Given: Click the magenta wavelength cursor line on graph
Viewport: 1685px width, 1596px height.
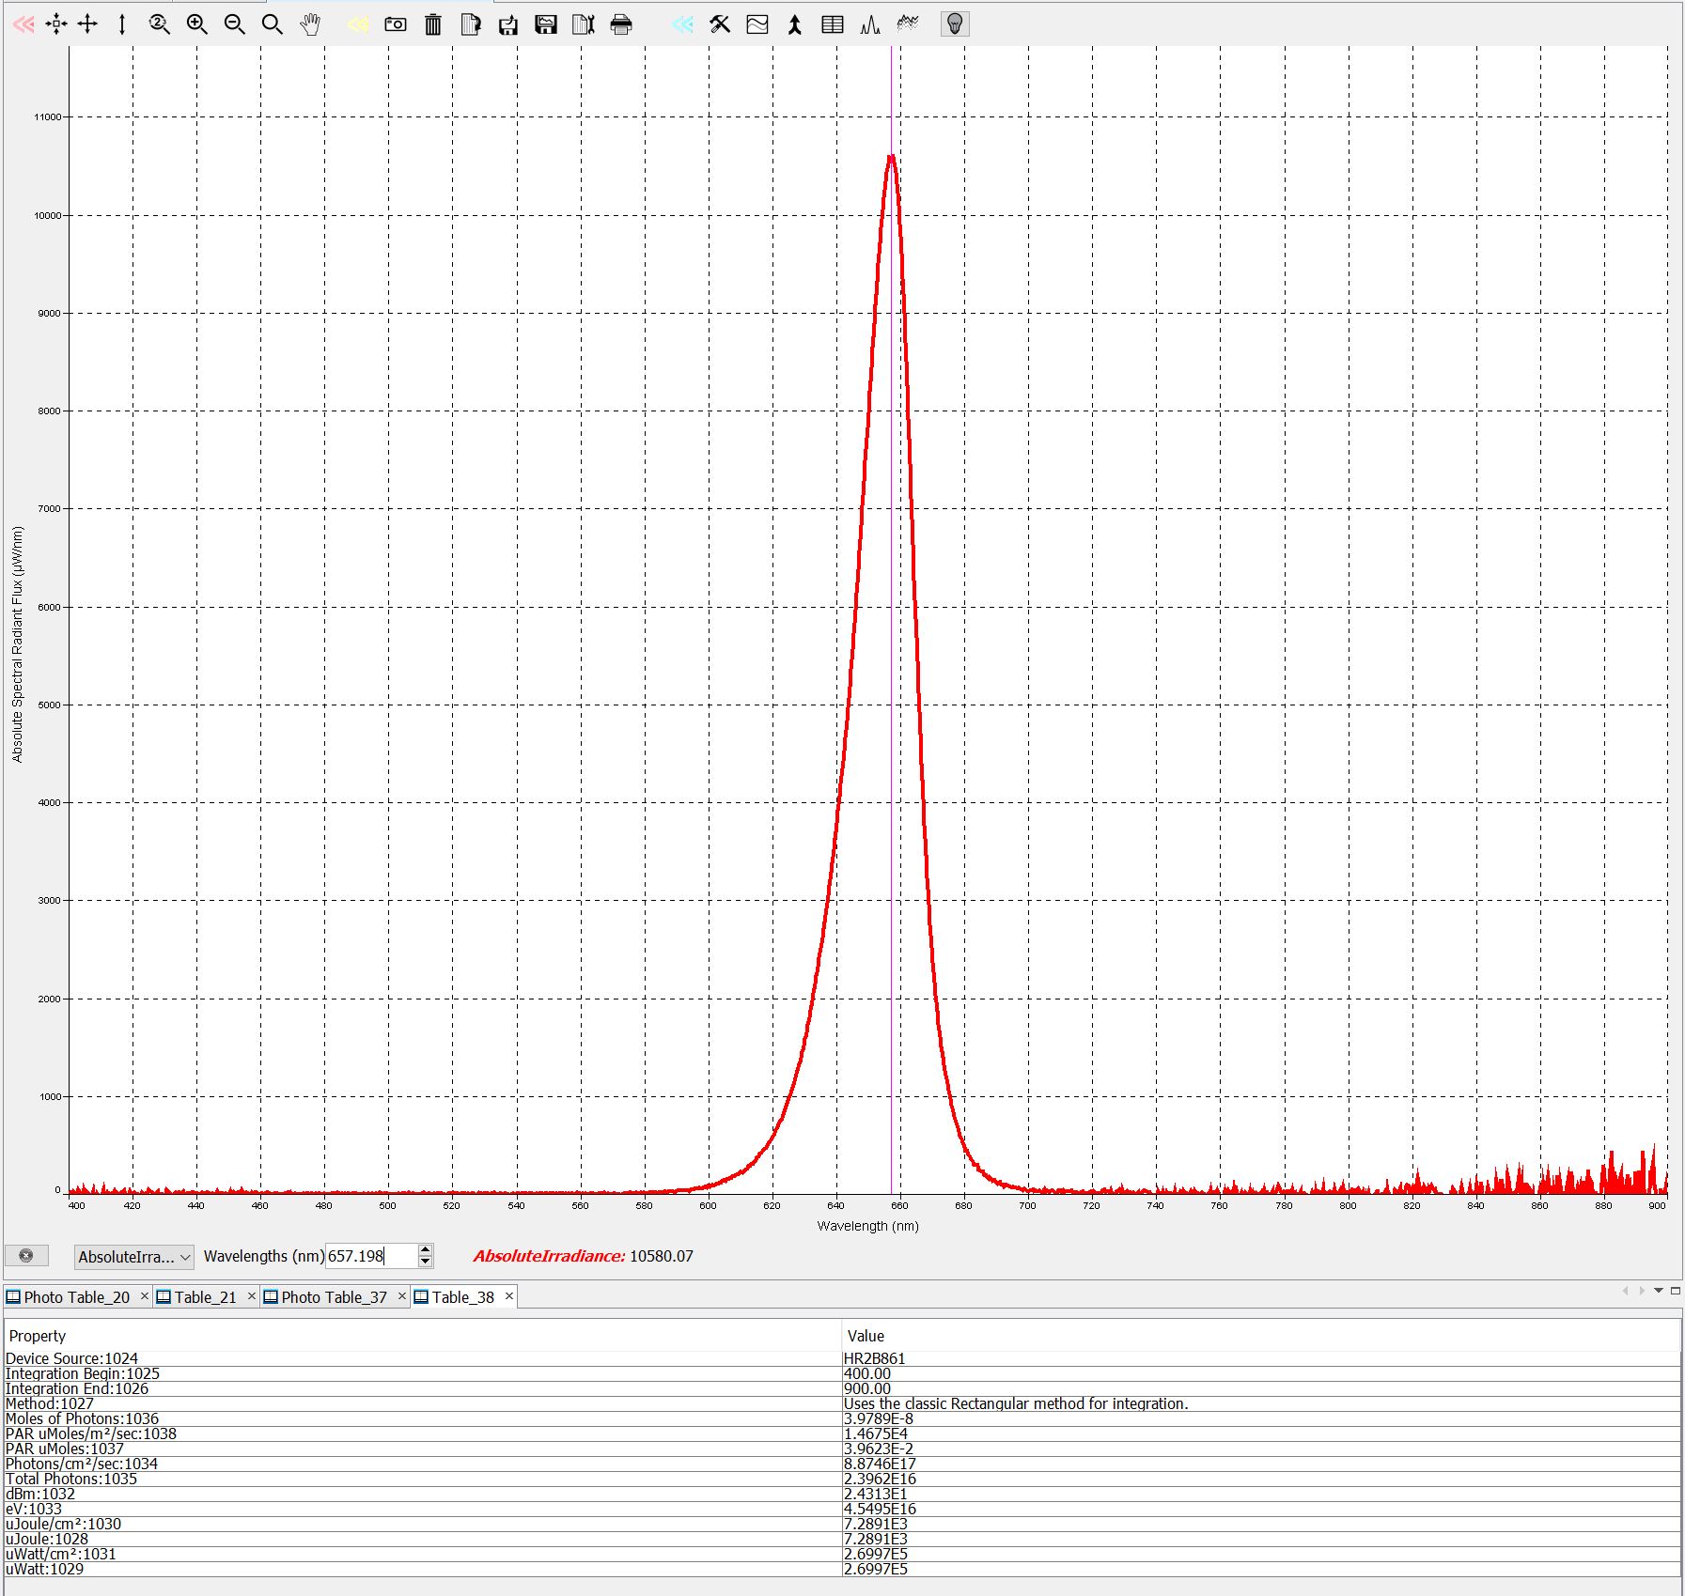Looking at the screenshot, I should [891, 620].
